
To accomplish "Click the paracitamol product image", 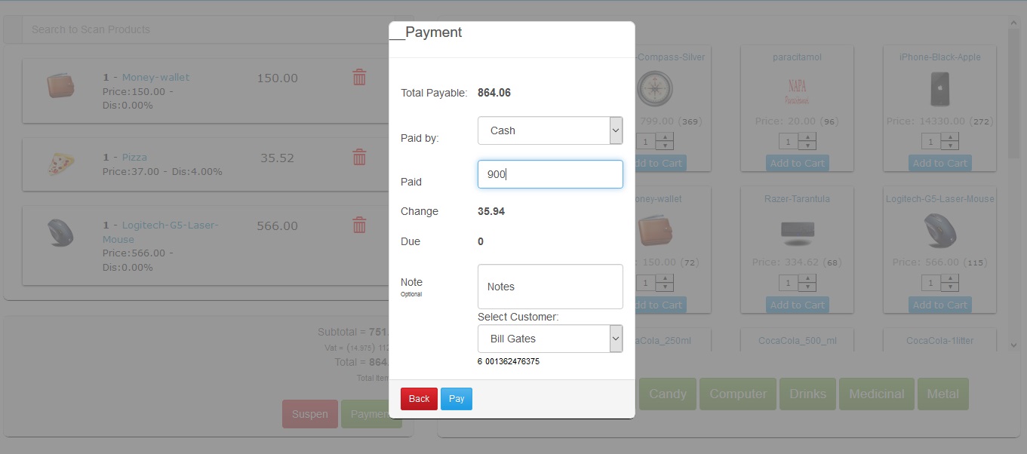I will pos(797,89).
